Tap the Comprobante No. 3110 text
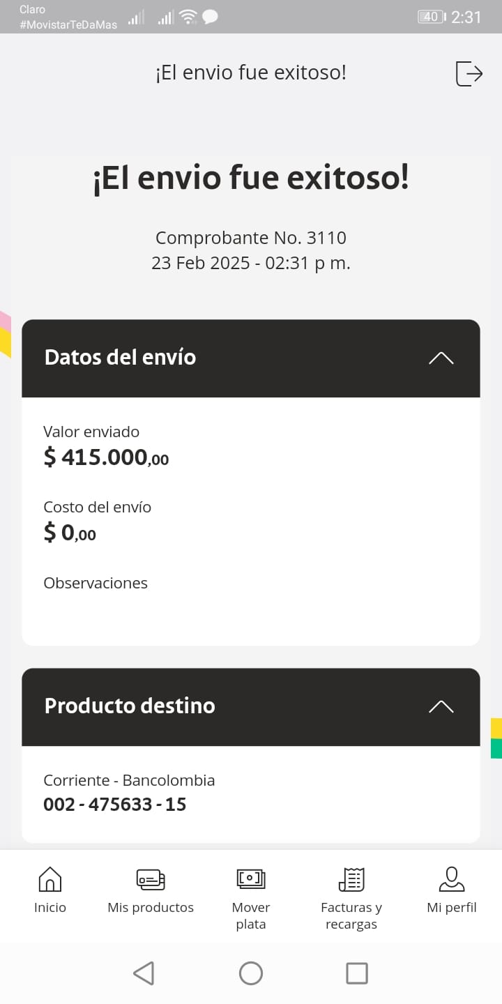 coord(251,238)
